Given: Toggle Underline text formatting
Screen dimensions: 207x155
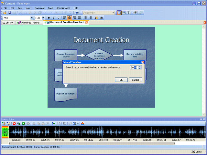Looking at the screenshot, I should [58, 18].
